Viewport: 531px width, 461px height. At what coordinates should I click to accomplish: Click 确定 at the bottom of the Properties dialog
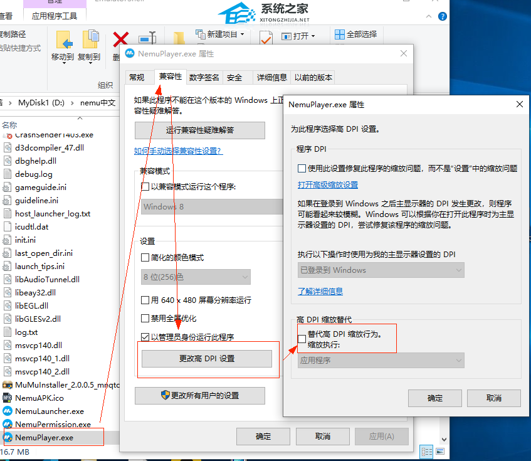pyautogui.click(x=263, y=437)
